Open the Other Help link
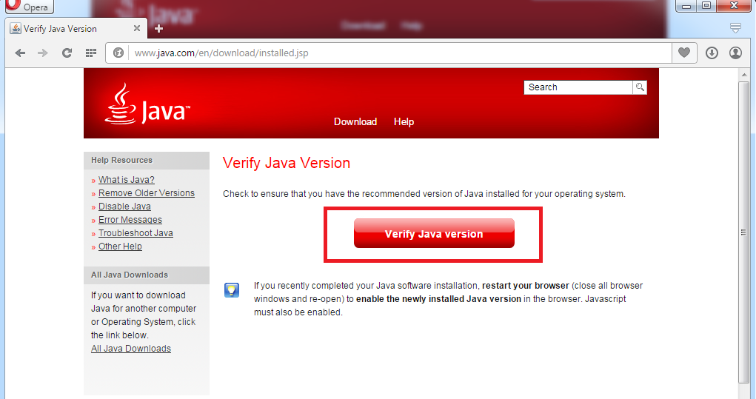Viewport: 756px width, 399px height. pyautogui.click(x=120, y=247)
